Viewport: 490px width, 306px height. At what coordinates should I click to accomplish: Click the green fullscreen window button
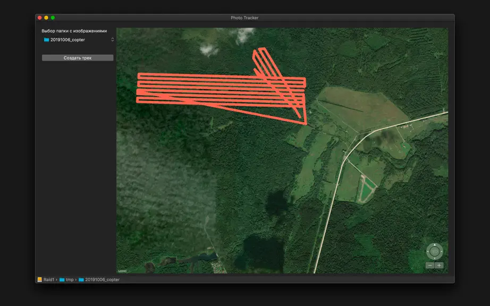click(53, 18)
